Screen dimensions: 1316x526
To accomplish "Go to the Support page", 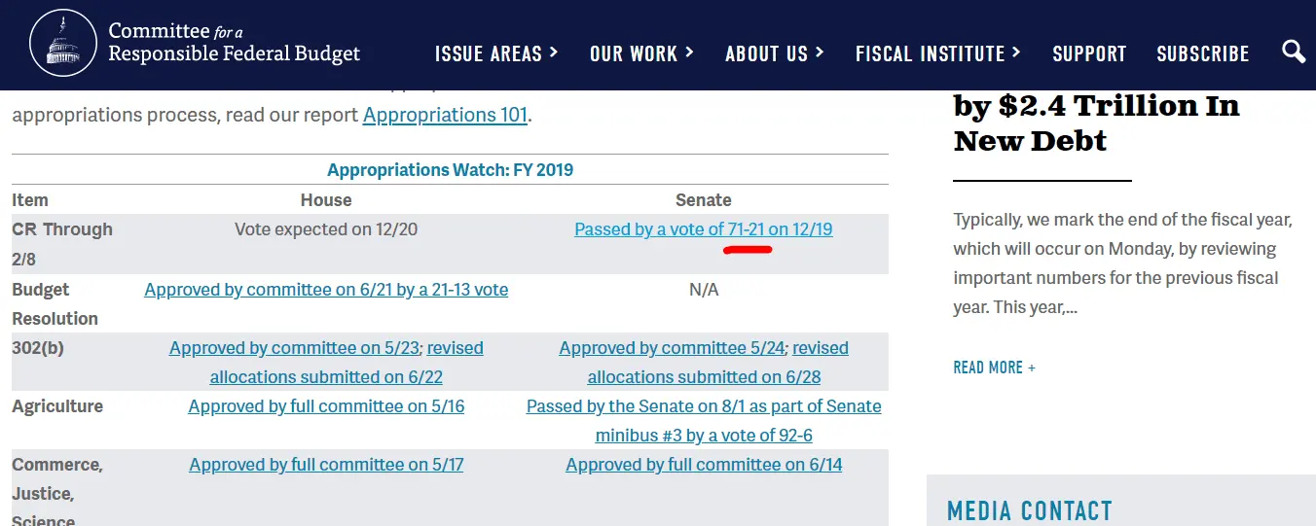I will (x=1089, y=53).
